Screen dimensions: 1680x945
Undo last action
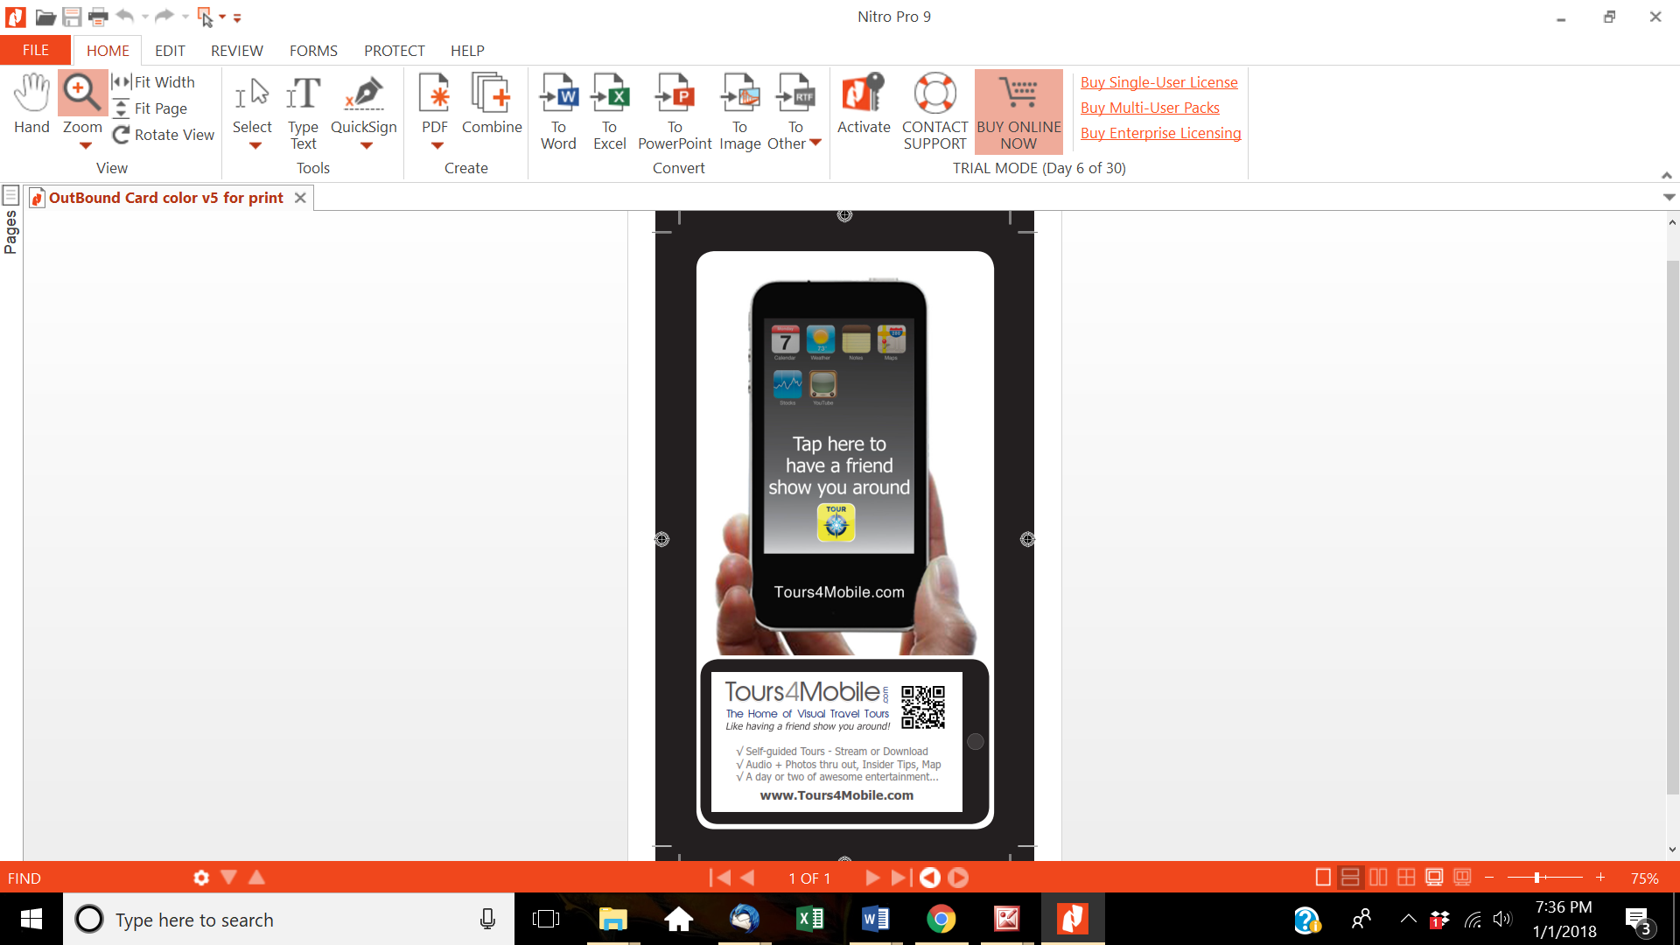(x=125, y=16)
